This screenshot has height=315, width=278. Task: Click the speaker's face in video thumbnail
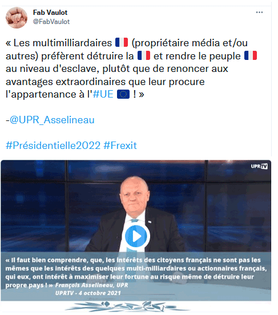click(x=134, y=194)
